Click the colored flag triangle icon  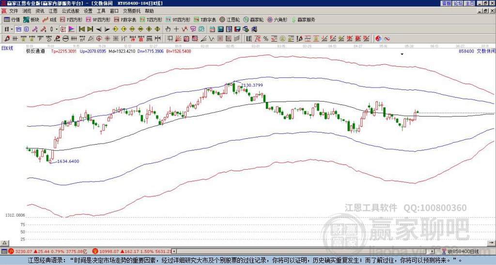click(x=72, y=29)
